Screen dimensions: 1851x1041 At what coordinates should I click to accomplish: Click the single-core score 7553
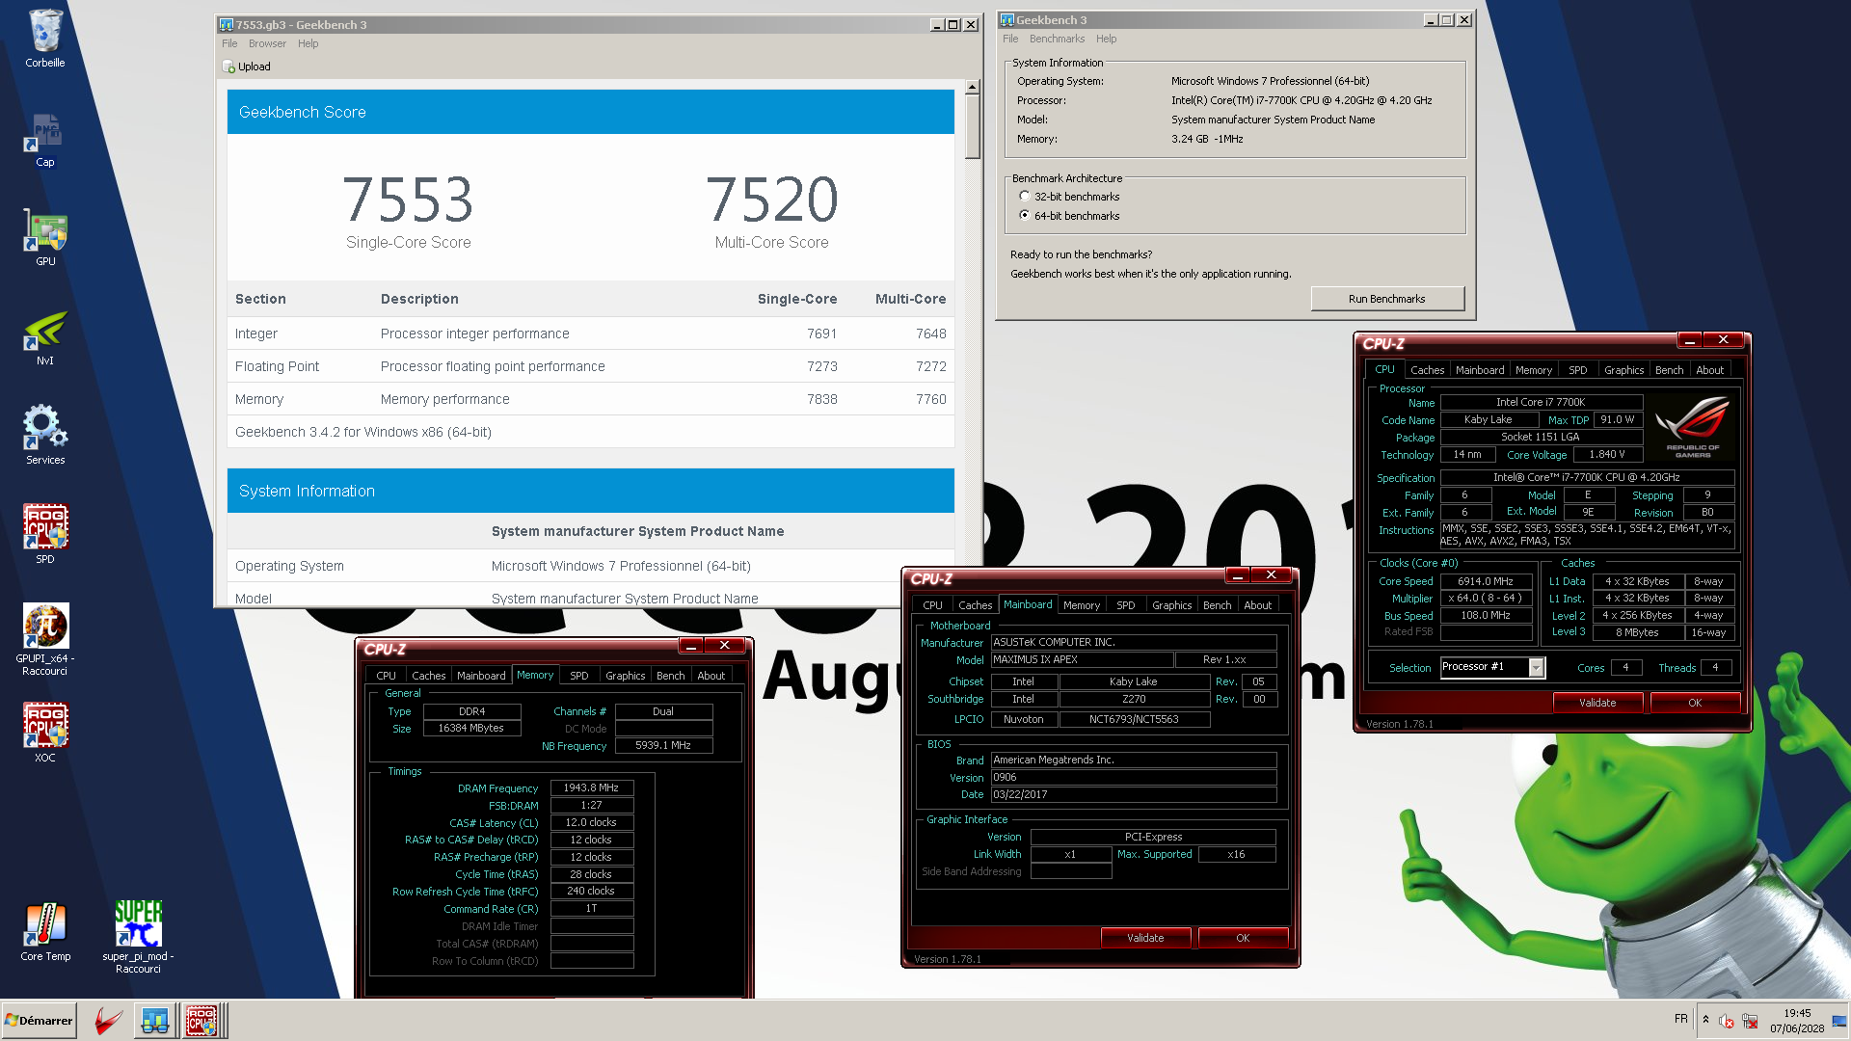pyautogui.click(x=408, y=200)
